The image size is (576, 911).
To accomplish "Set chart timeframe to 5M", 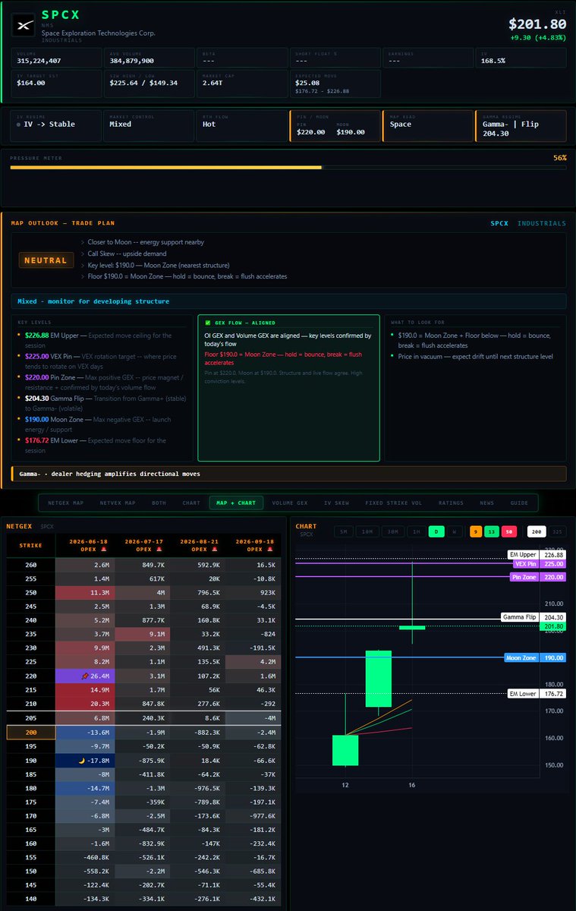I will pyautogui.click(x=344, y=532).
